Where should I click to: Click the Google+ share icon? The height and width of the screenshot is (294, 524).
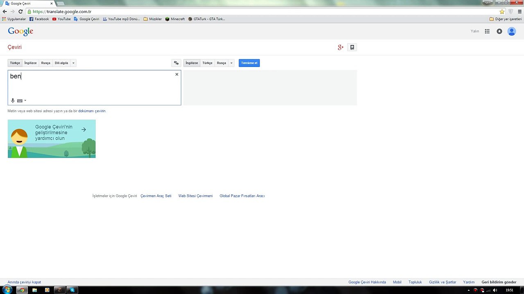(x=341, y=47)
